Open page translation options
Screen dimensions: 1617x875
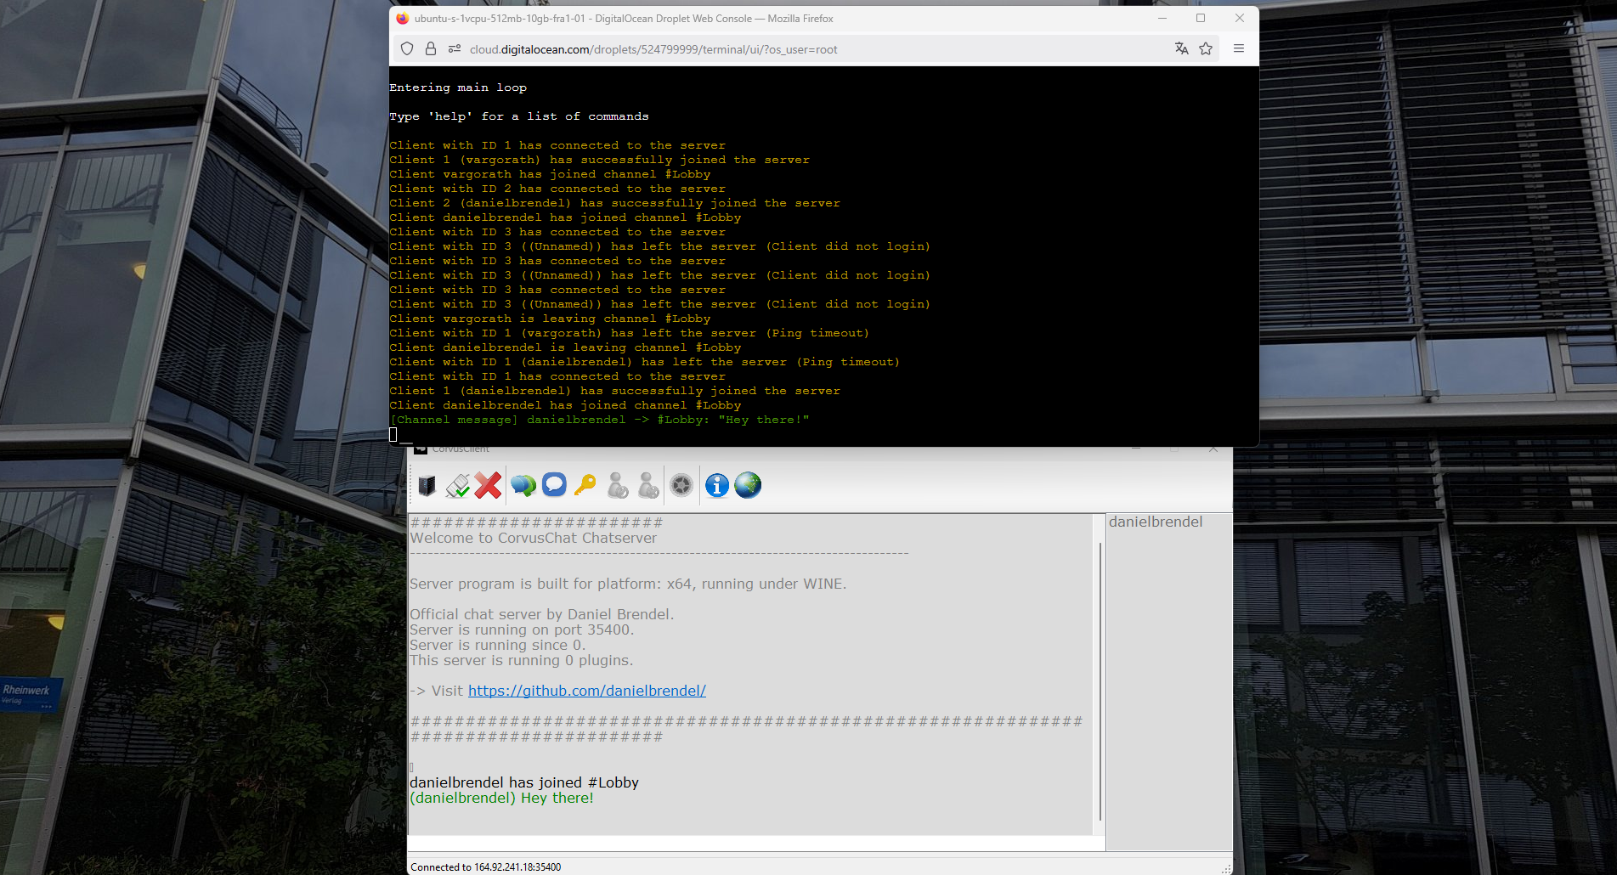1181,49
